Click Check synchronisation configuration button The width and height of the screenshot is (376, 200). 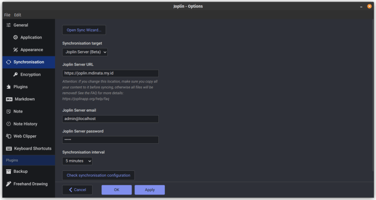[x=98, y=175]
